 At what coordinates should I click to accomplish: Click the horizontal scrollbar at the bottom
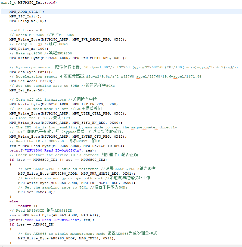click(x=121, y=246)
